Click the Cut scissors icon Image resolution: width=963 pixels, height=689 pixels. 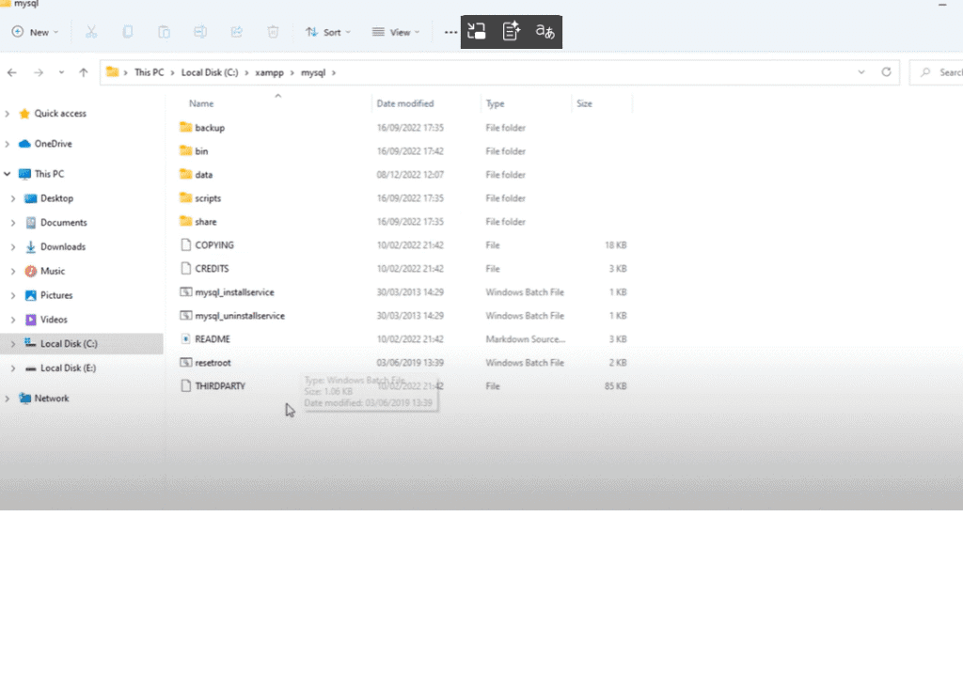pyautogui.click(x=91, y=32)
